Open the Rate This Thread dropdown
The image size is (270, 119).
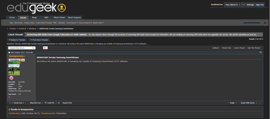pyautogui.click(x=254, y=48)
